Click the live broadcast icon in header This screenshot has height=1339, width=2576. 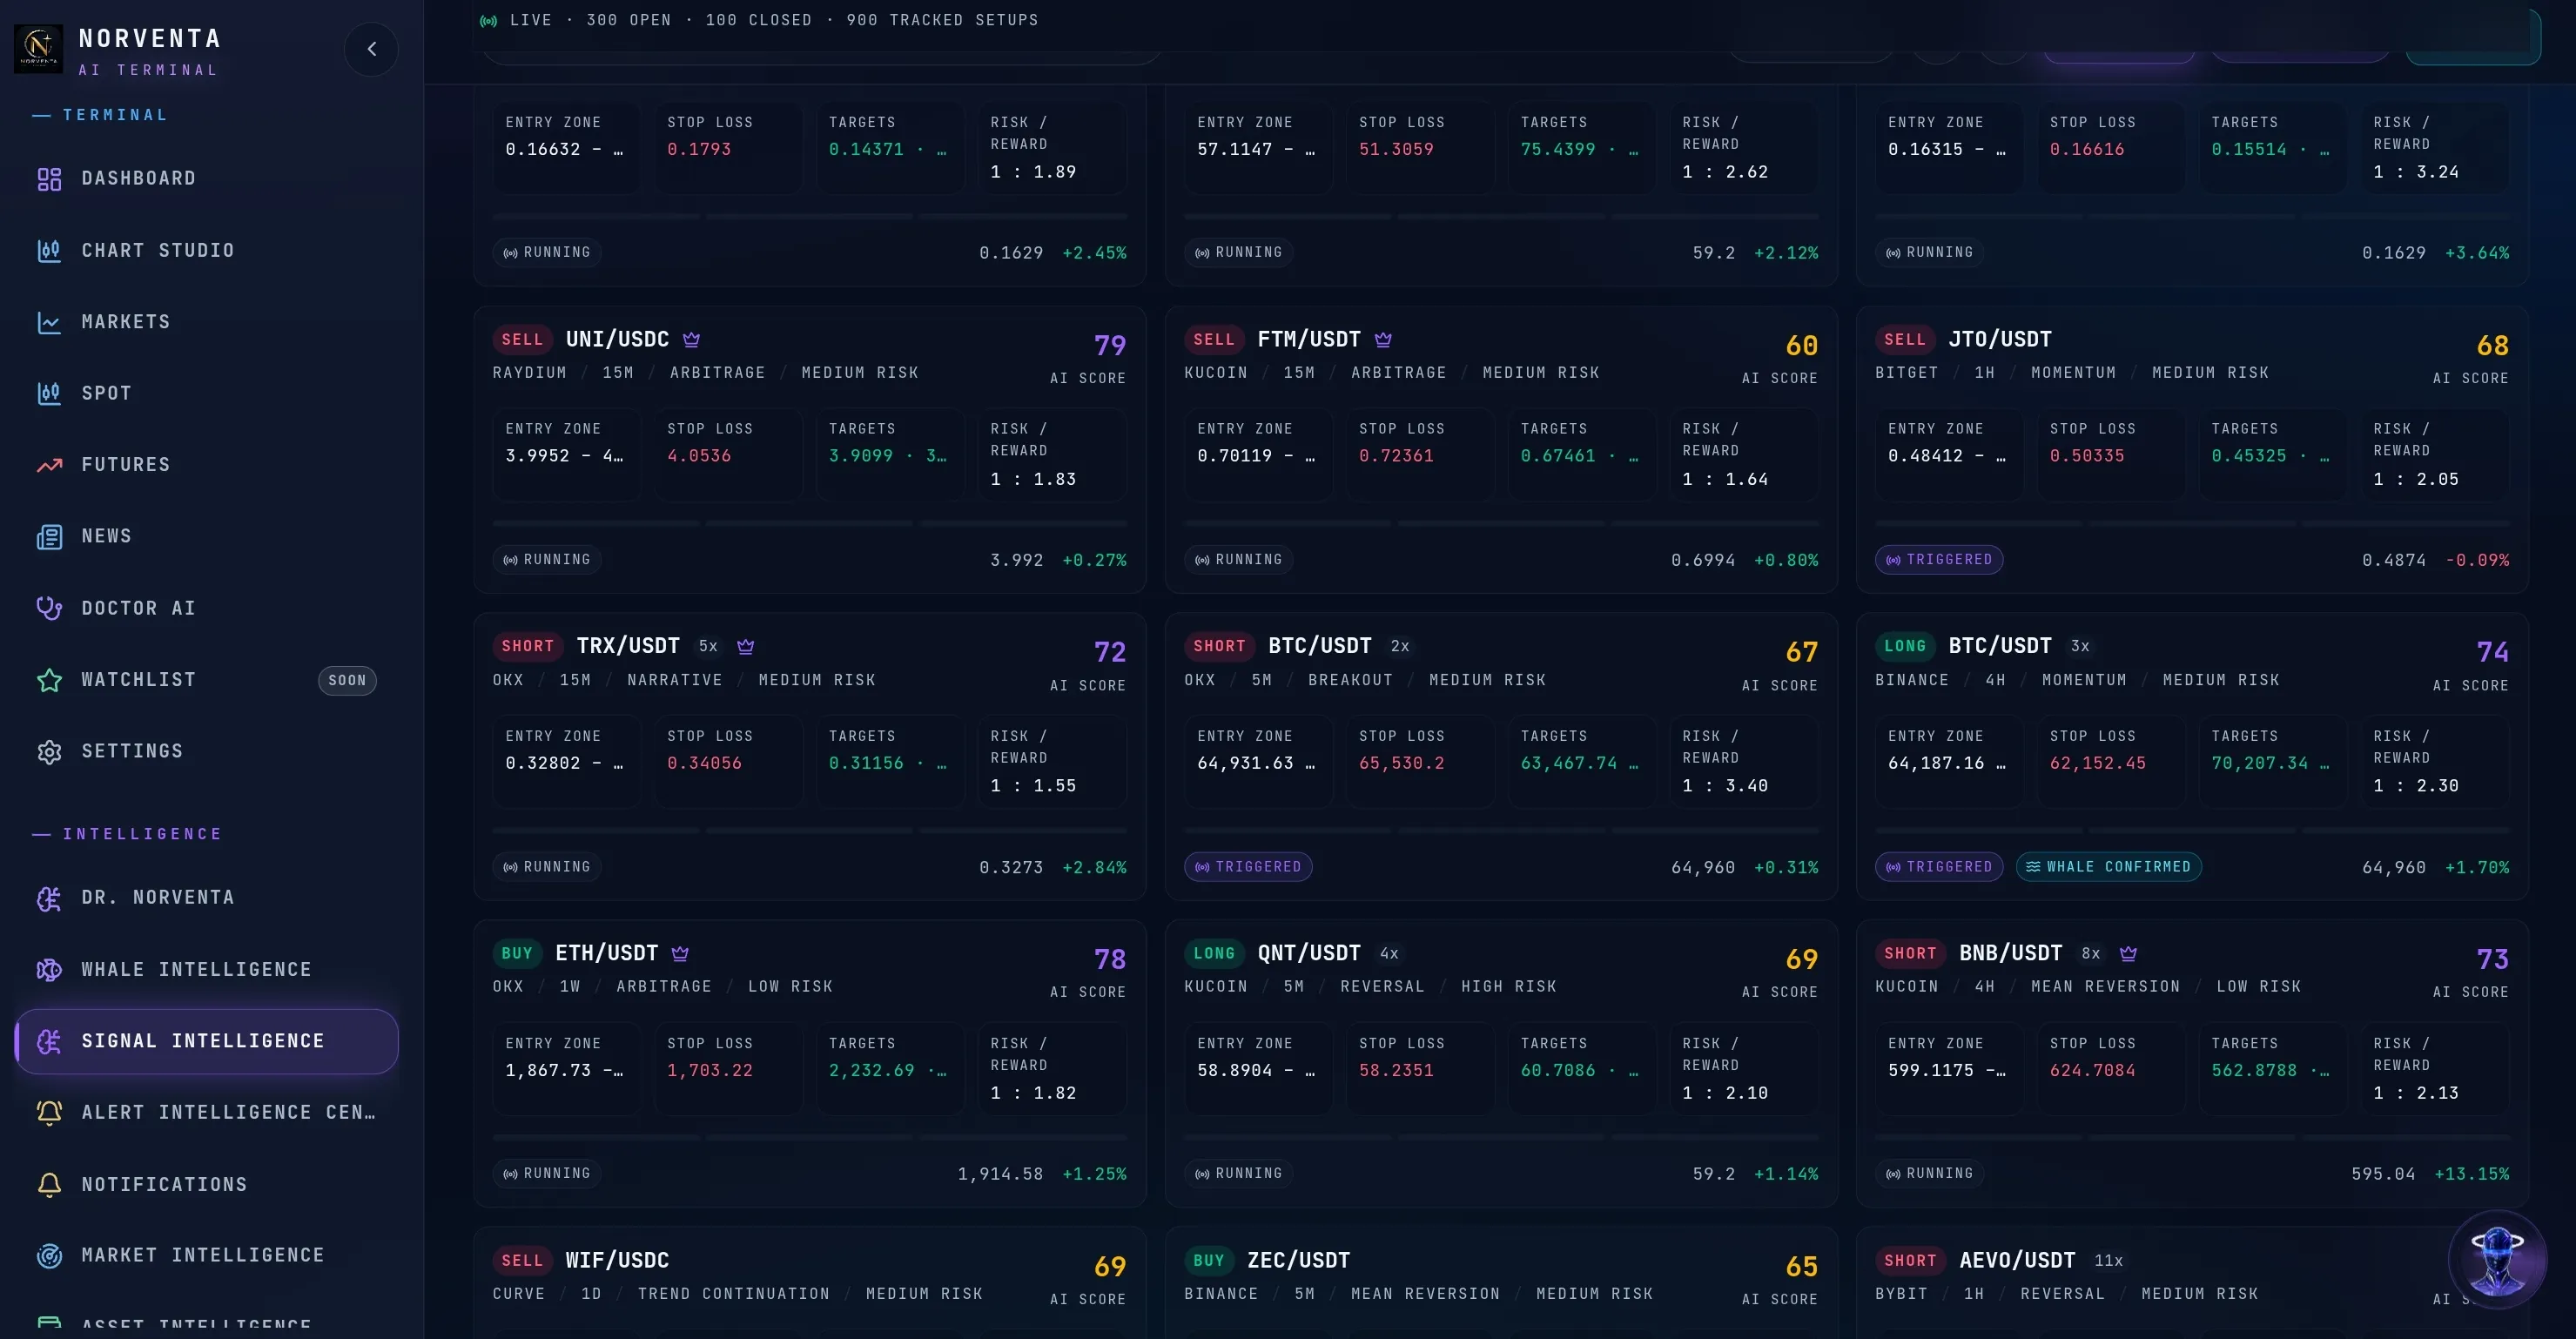[x=489, y=21]
